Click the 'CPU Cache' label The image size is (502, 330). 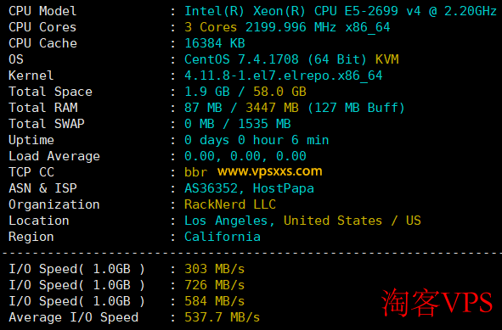42,43
